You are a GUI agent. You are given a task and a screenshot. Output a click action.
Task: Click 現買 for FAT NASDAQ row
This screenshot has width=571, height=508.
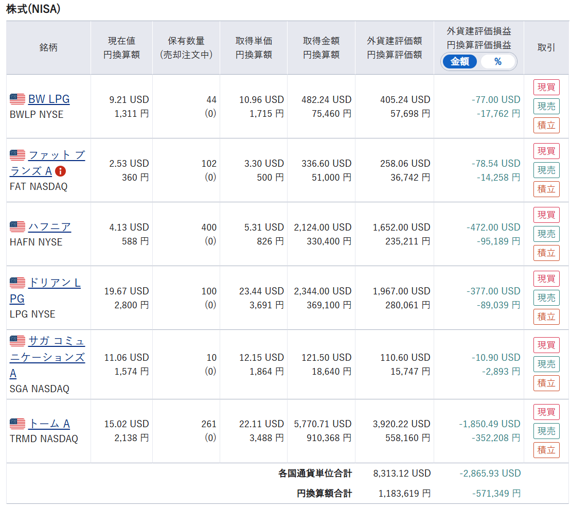tap(546, 151)
